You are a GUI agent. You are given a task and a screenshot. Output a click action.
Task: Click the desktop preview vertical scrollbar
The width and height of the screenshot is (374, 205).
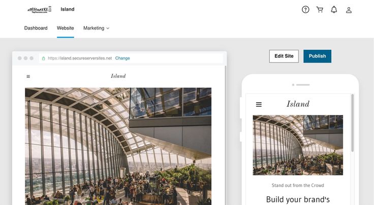[x=226, y=135]
